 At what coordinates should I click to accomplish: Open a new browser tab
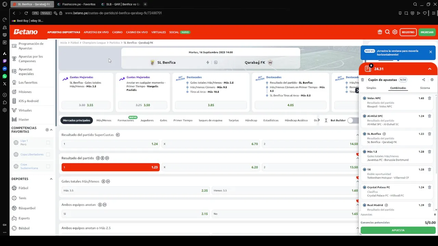click(x=145, y=4)
